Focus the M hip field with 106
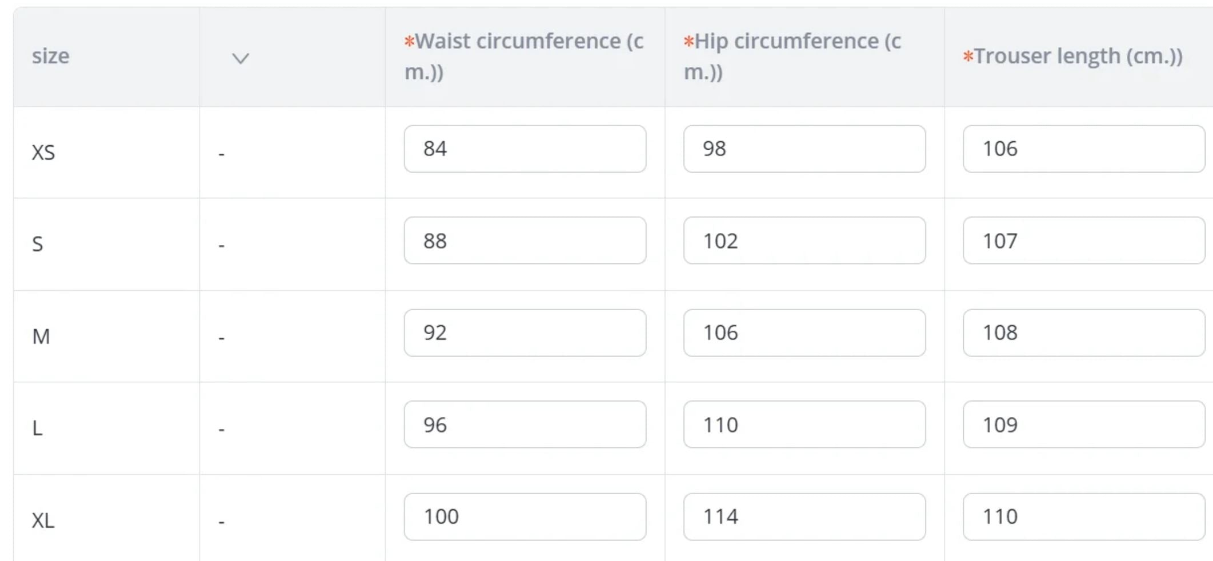Image resolution: width=1213 pixels, height=561 pixels. [804, 333]
